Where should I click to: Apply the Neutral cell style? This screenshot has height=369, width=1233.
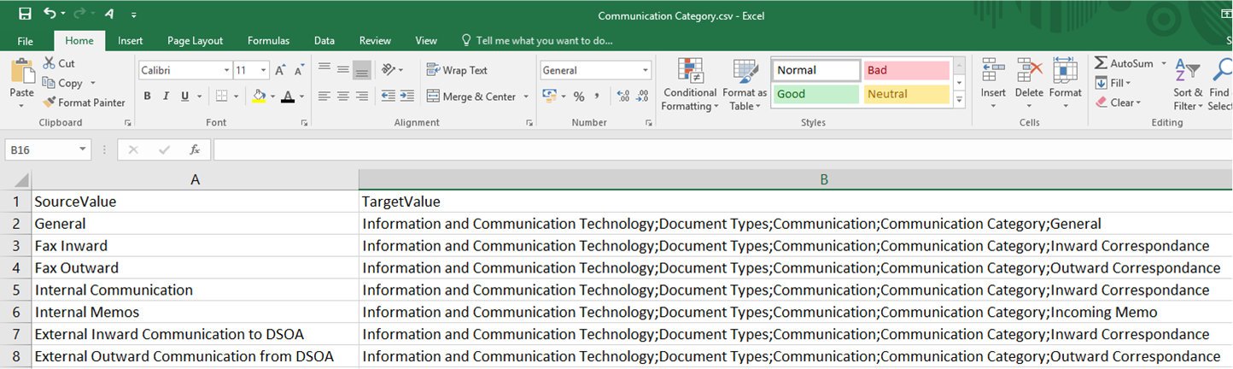tap(907, 94)
